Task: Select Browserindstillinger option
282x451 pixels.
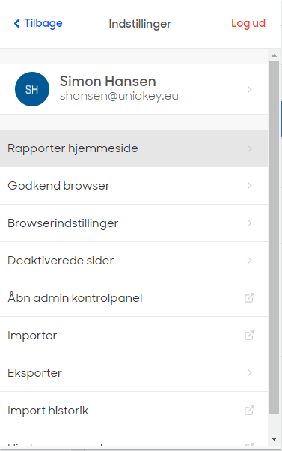Action: point(134,223)
